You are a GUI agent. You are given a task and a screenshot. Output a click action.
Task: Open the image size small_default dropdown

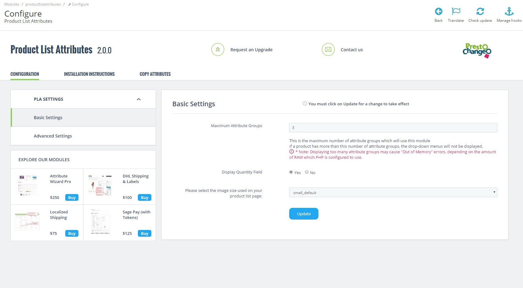[393, 193]
